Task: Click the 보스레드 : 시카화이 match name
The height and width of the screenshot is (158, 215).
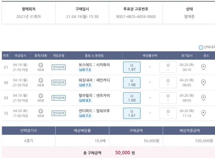Action: 94,65
